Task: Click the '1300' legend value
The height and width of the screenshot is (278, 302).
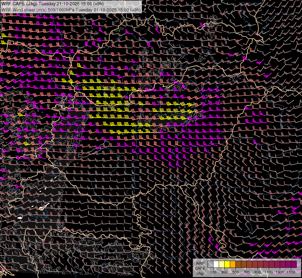Action: pos(280,272)
